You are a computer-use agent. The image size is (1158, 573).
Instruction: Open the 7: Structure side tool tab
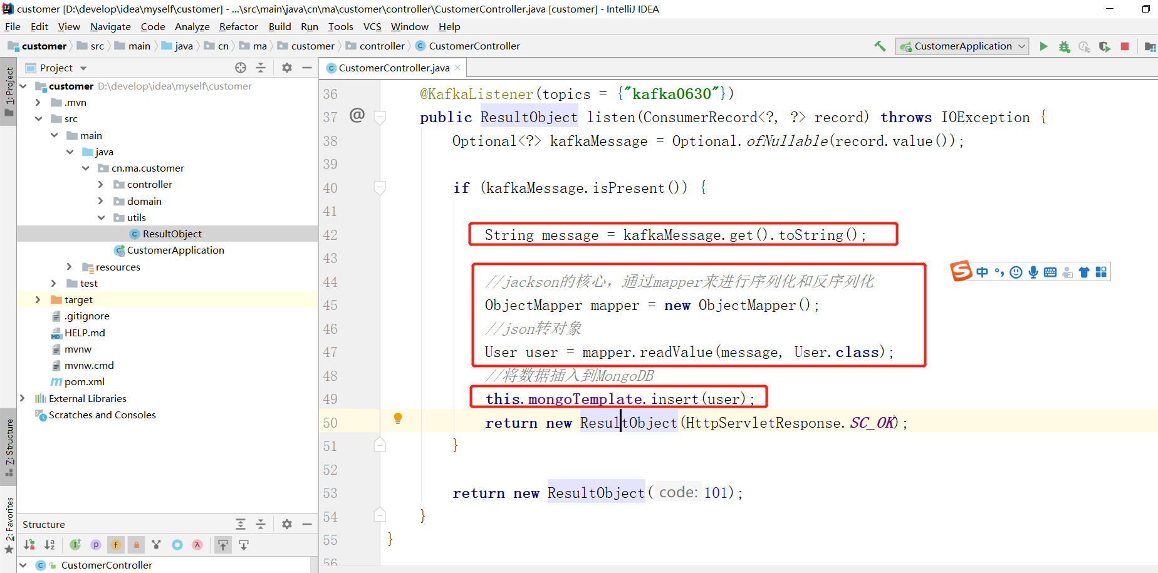tap(9, 447)
